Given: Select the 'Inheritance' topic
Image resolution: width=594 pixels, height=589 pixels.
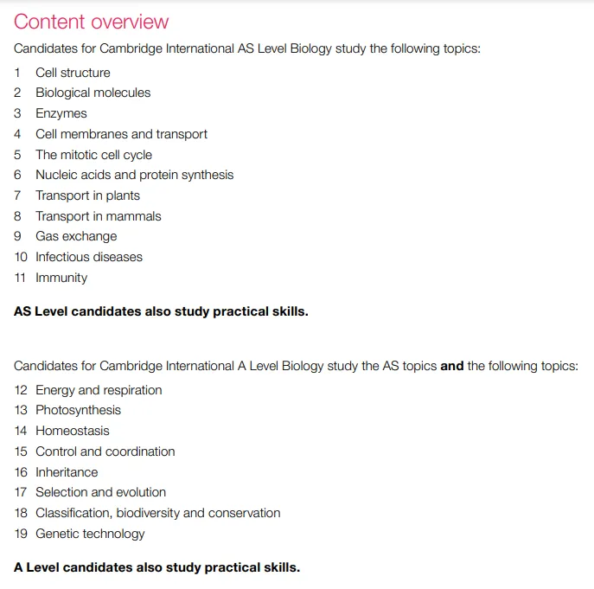Looking at the screenshot, I should tap(67, 472).
